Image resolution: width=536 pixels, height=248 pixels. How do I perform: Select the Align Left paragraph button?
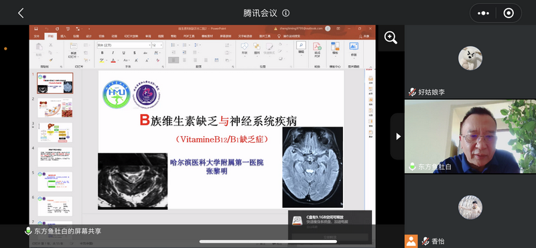[x=174, y=60]
